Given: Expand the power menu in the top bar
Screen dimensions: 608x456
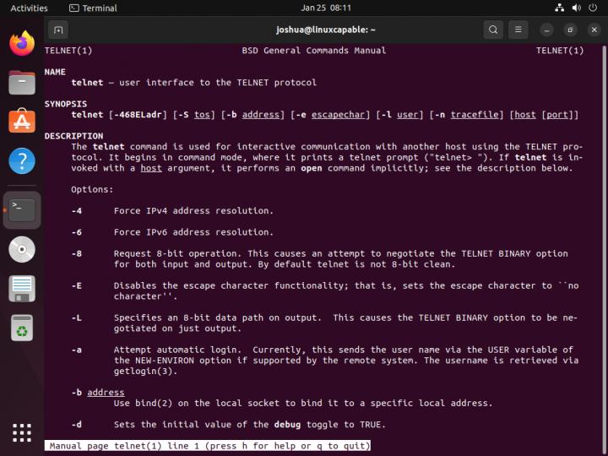Looking at the screenshot, I should coord(593,8).
